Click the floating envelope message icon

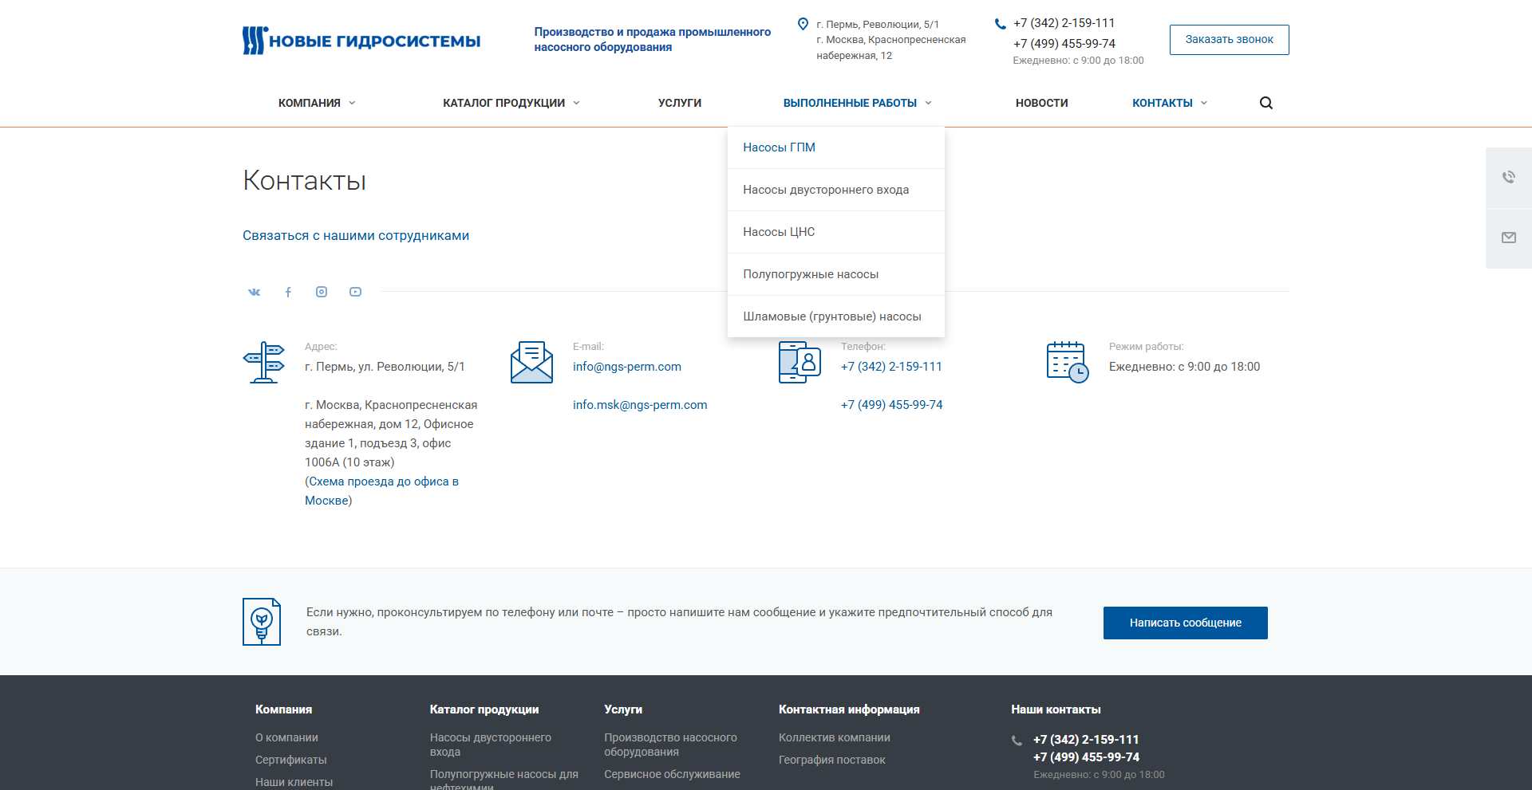[x=1508, y=238]
